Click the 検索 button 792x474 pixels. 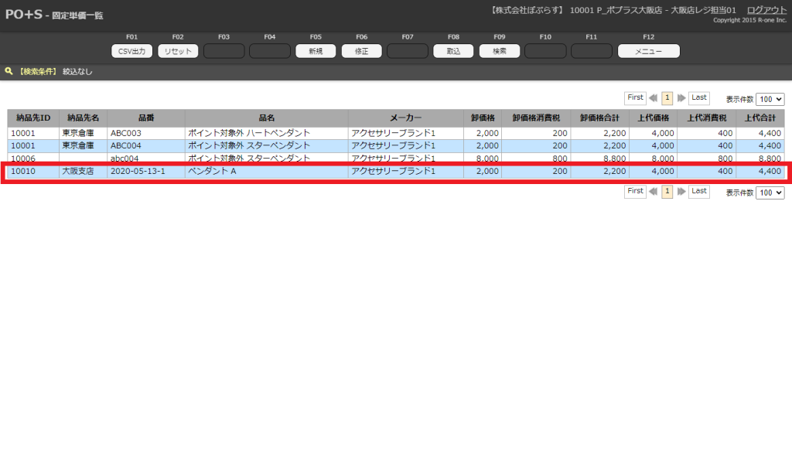click(500, 51)
